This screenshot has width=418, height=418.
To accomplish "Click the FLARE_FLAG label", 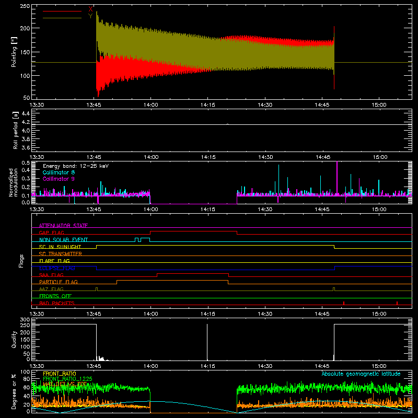I will coord(54,261).
